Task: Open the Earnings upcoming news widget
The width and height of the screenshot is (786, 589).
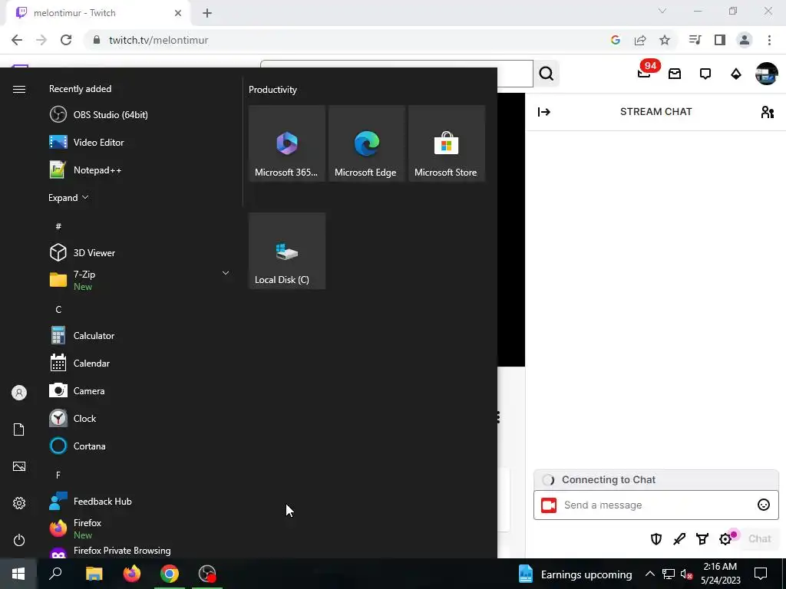Action: pos(575,574)
